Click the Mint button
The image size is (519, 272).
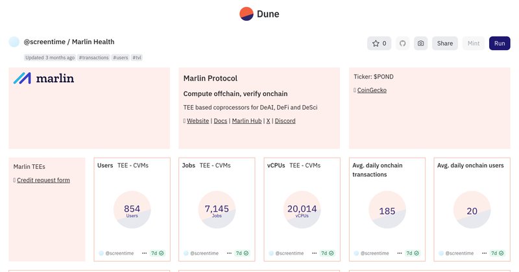point(474,43)
